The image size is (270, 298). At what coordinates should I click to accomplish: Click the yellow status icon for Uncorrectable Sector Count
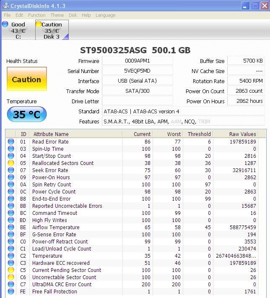[x=11, y=277]
